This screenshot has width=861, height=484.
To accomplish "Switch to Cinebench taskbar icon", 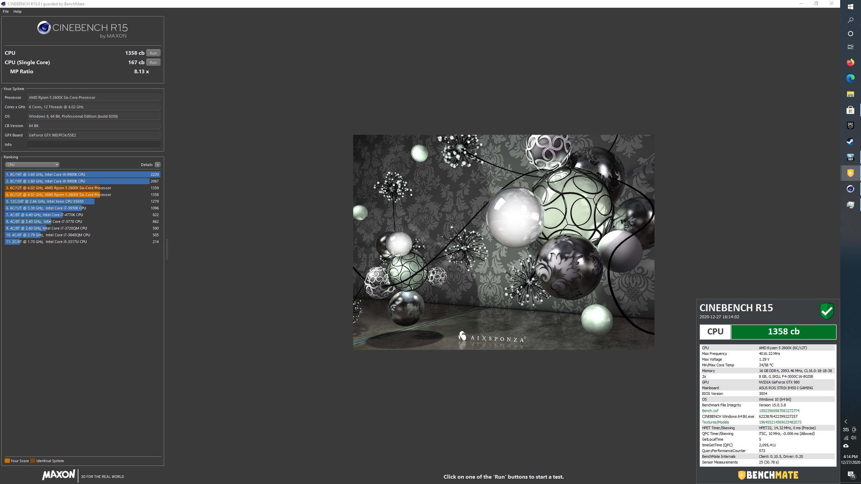I will 851,189.
